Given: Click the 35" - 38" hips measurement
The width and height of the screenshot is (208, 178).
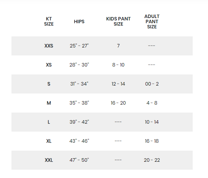Looking at the screenshot, I should (79, 103).
